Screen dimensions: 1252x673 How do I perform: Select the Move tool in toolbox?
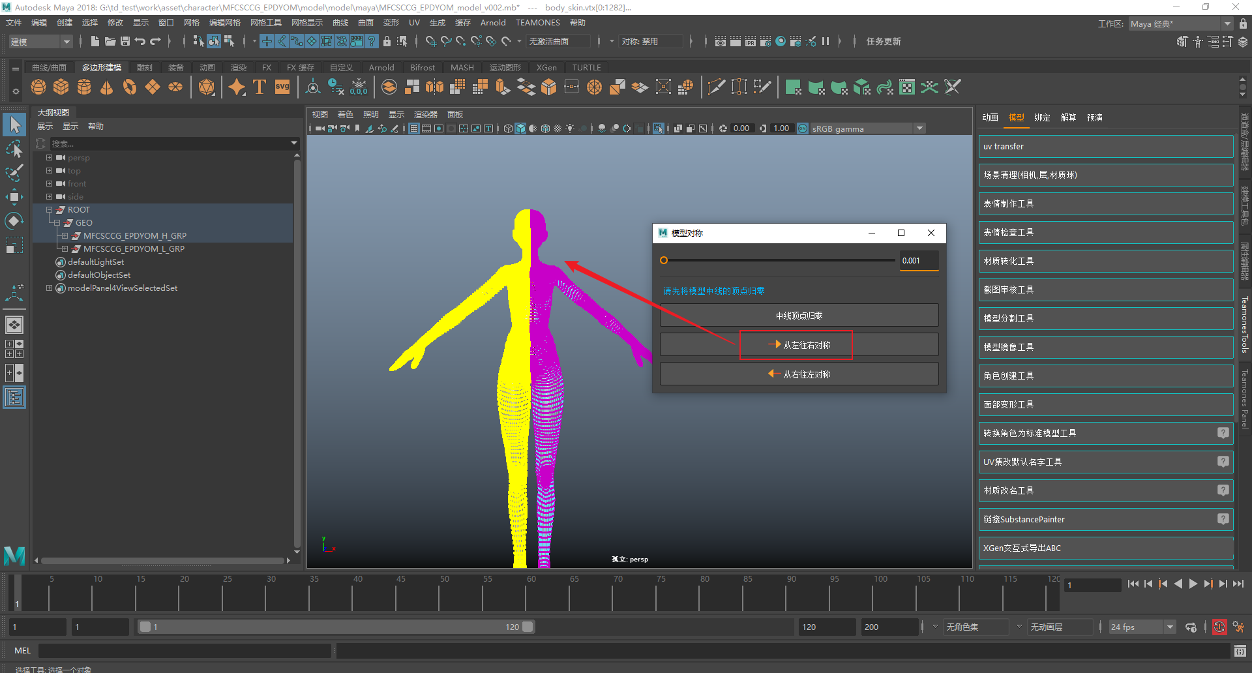coord(14,197)
